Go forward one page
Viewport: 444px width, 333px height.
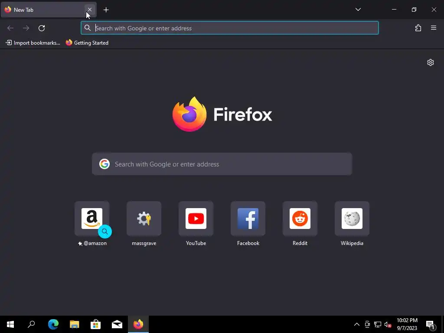coord(26,28)
